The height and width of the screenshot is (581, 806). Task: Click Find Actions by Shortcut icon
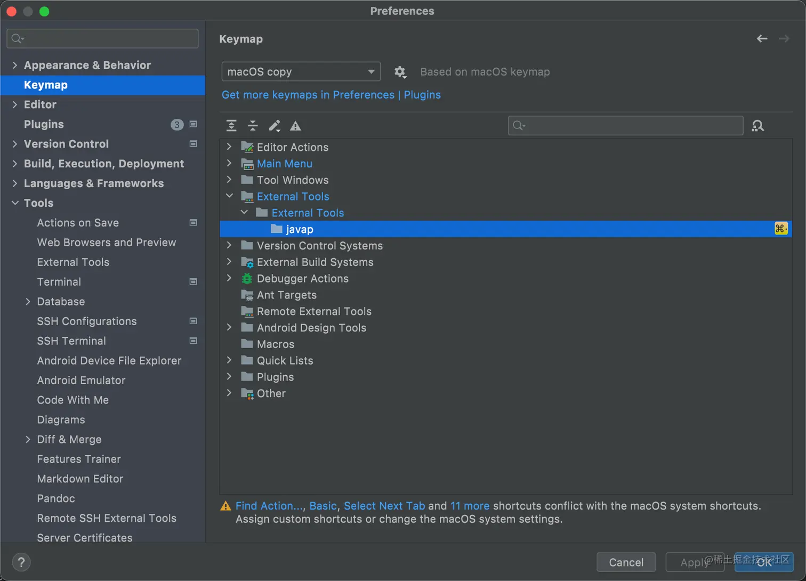(757, 126)
